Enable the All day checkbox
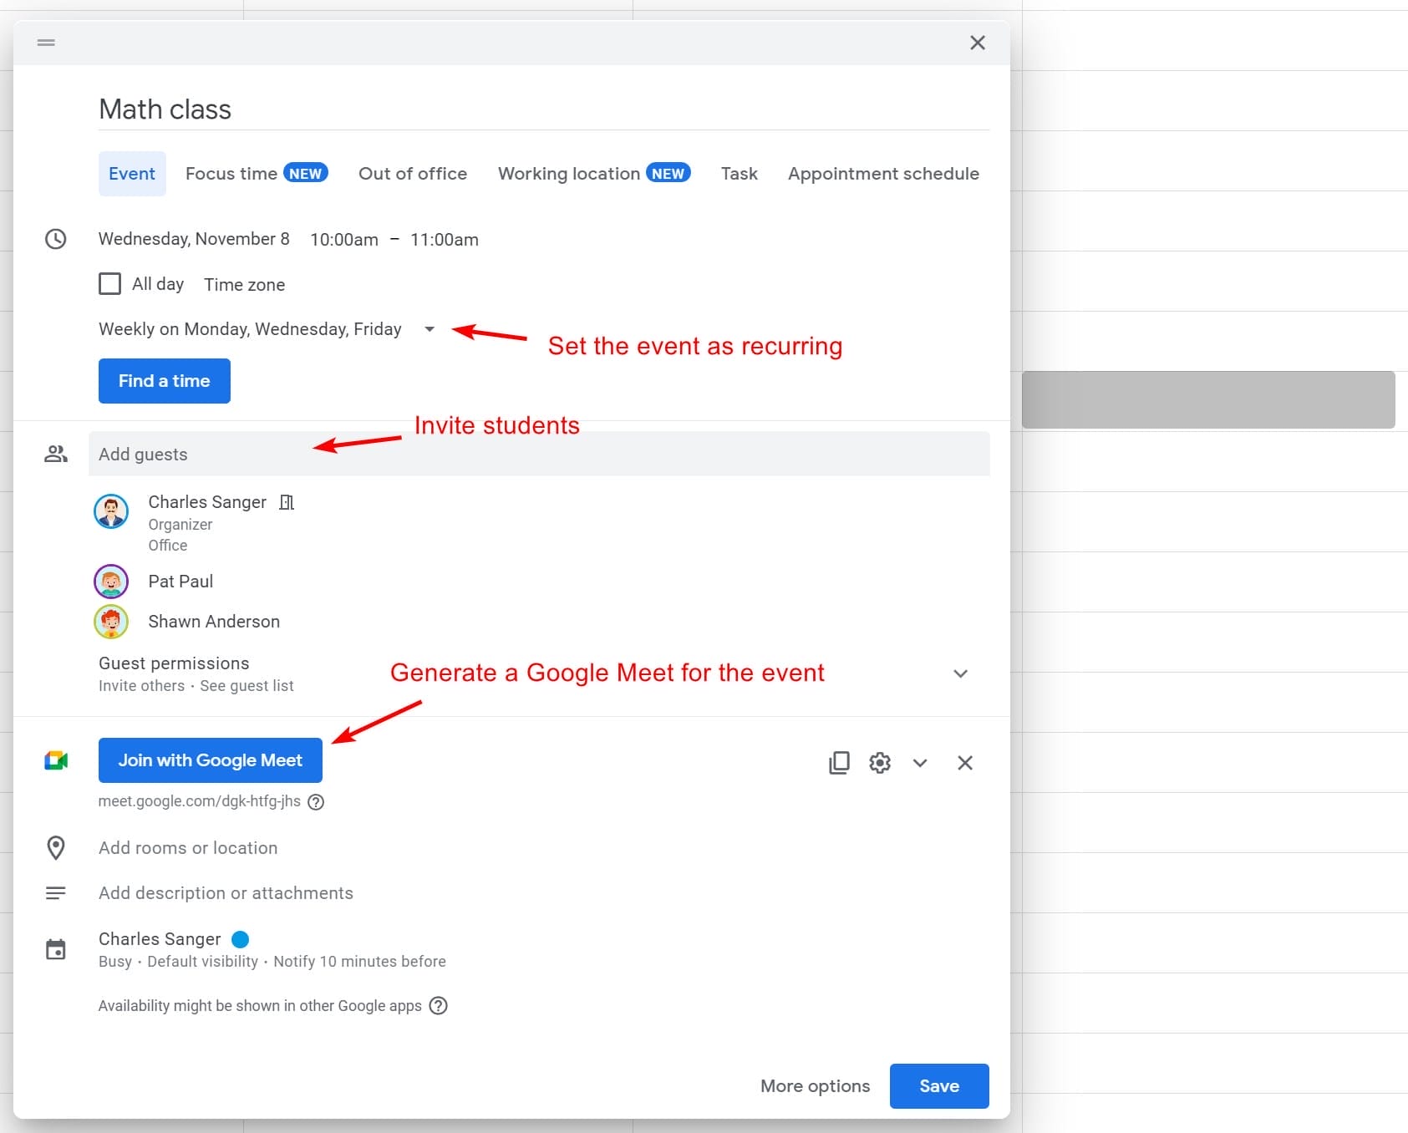This screenshot has width=1408, height=1133. coord(109,283)
